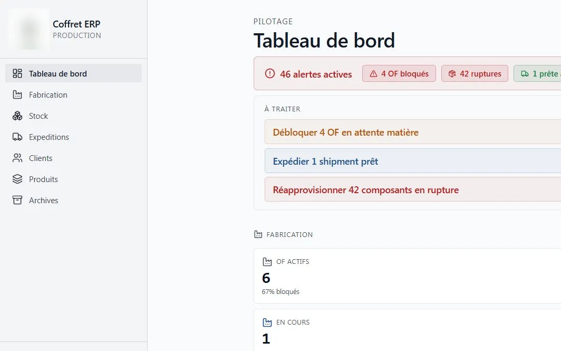Navigate to Expeditions
Viewport: 561px width, 351px height.
click(73, 137)
